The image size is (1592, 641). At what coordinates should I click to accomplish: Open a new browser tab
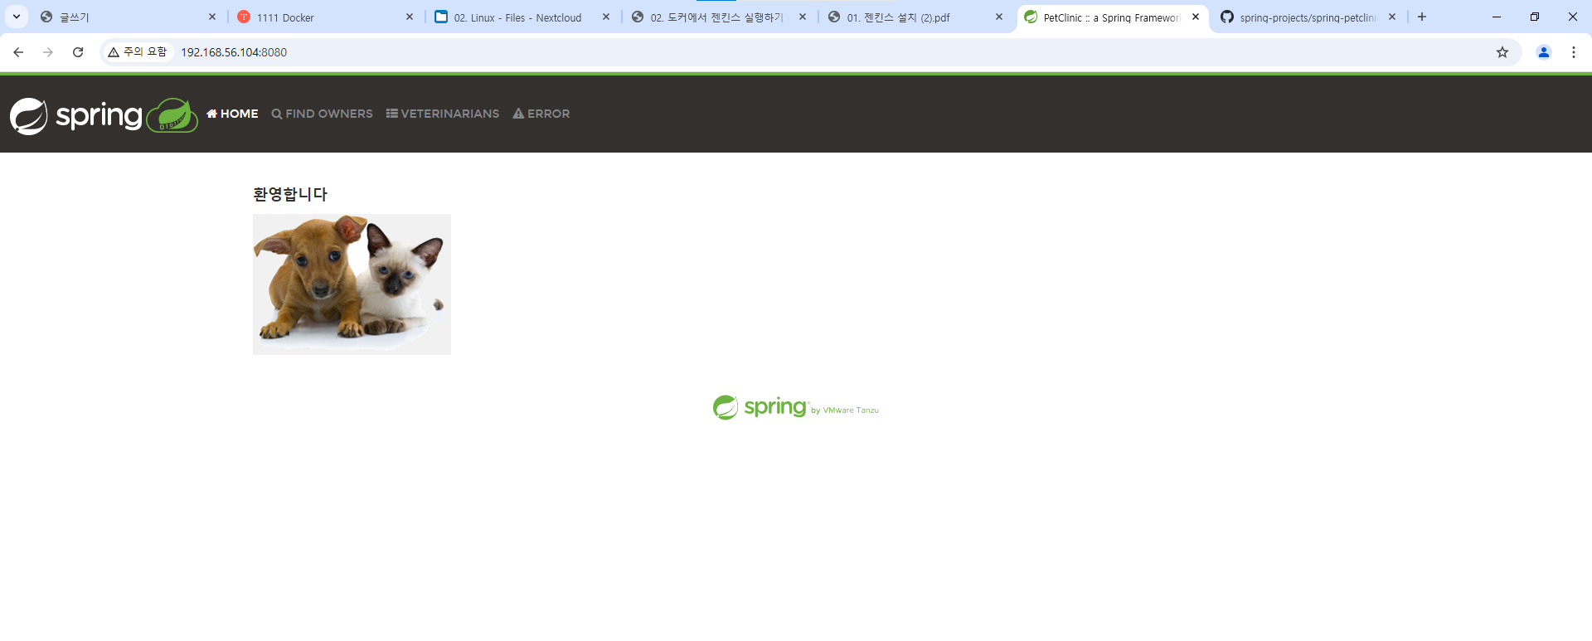tap(1422, 17)
